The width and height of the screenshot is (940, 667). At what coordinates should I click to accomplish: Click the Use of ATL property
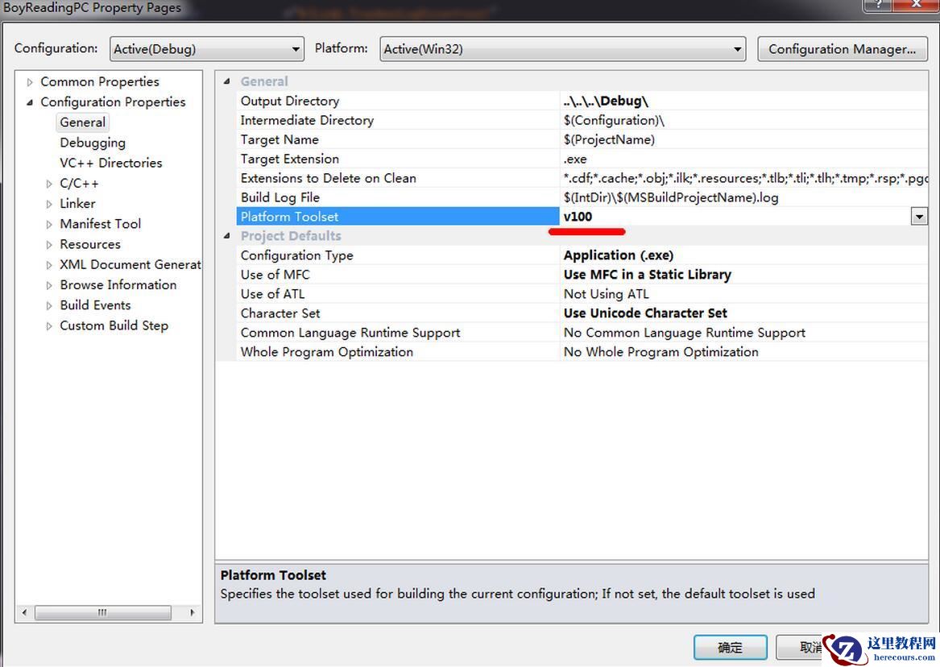[272, 294]
